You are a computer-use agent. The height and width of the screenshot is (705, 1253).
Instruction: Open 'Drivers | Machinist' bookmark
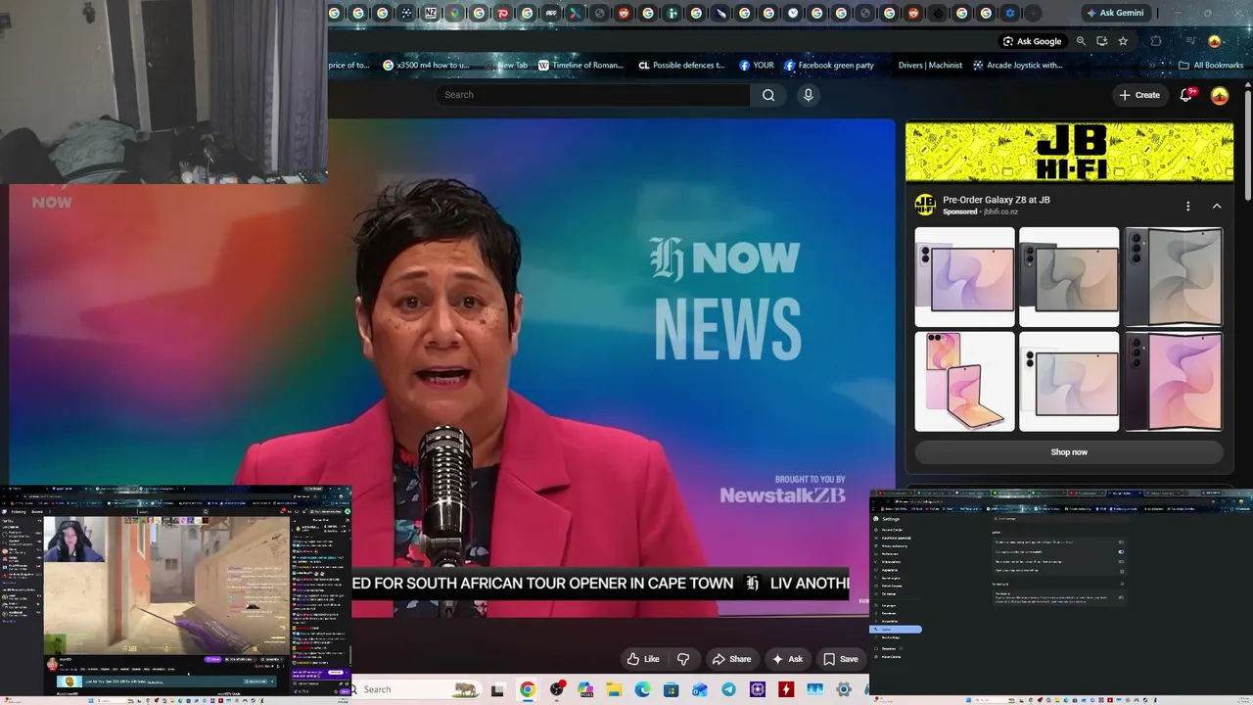click(x=930, y=66)
